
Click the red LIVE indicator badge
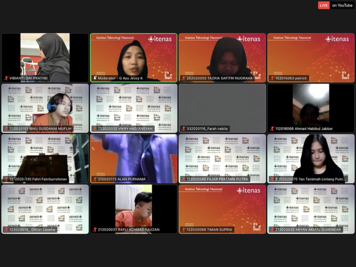324,5
